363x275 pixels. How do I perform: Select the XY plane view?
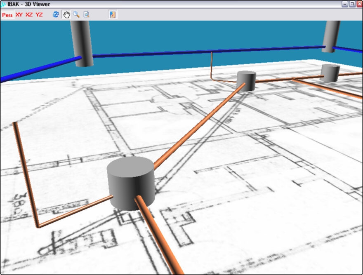click(x=19, y=15)
